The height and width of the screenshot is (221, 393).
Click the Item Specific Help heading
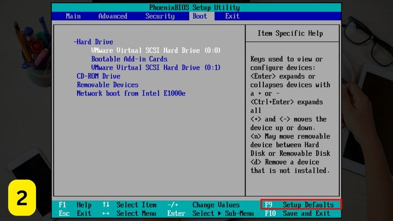click(290, 33)
